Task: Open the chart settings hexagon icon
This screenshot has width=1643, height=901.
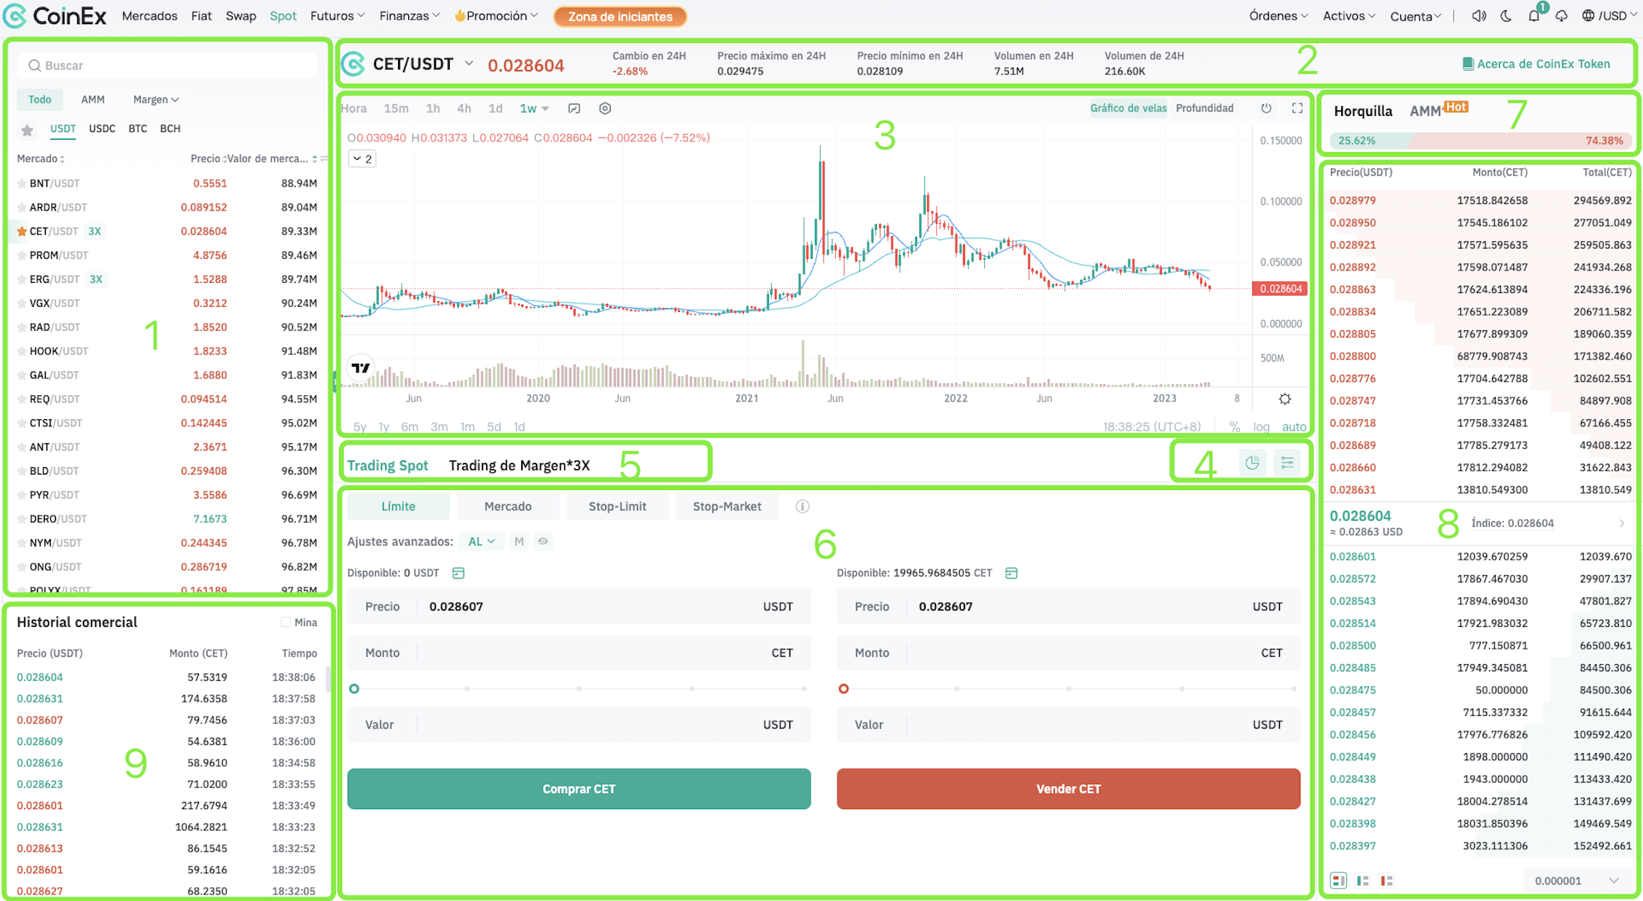Action: 605,109
